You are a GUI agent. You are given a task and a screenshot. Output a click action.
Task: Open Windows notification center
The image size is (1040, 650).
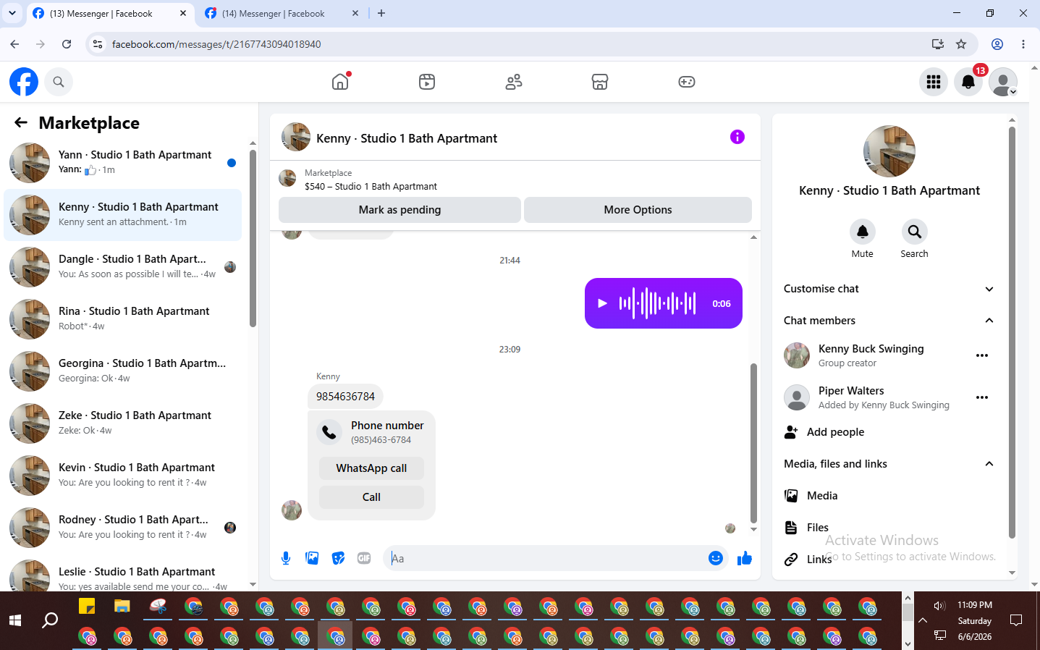tap(1016, 620)
